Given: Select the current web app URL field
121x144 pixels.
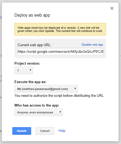Looking at the screenshot, I should [x=60, y=51].
